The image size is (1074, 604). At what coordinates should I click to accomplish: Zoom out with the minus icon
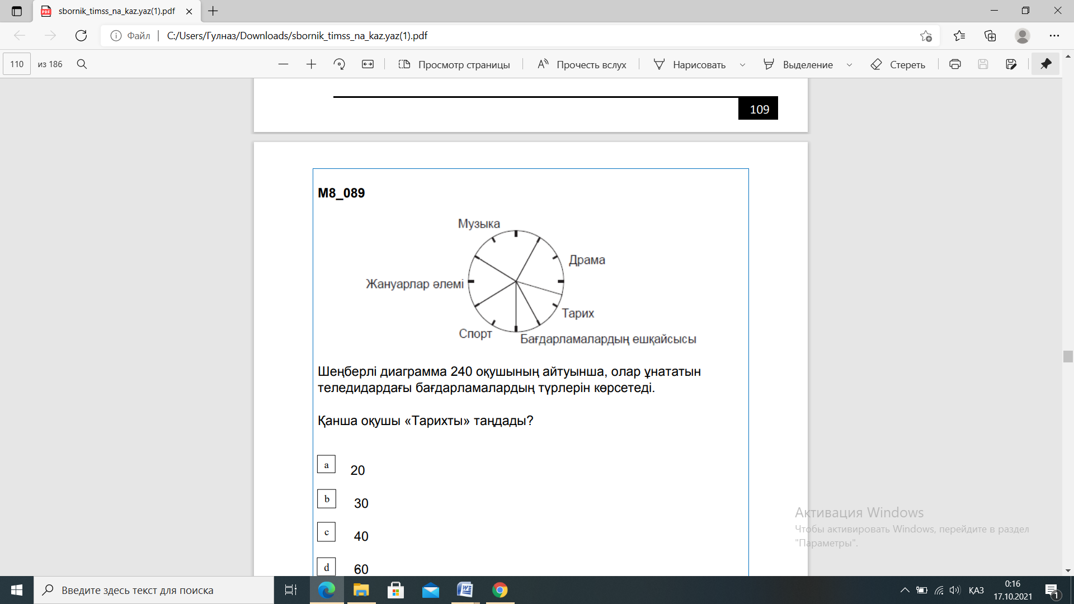pyautogui.click(x=283, y=64)
